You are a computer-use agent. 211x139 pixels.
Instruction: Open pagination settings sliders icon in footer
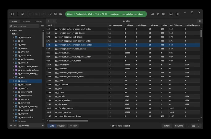(x=194, y=126)
